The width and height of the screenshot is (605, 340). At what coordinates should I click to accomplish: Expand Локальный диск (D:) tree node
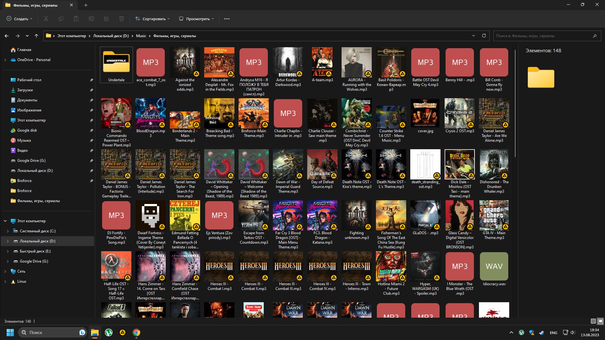[x=8, y=241]
